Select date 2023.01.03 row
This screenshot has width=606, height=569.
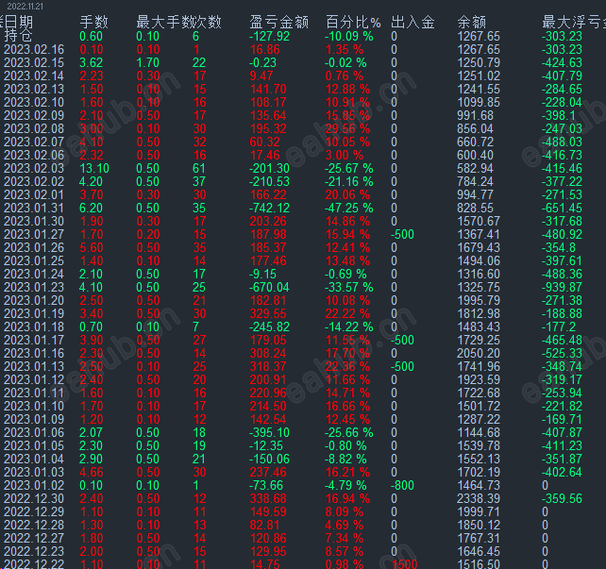coord(34,472)
